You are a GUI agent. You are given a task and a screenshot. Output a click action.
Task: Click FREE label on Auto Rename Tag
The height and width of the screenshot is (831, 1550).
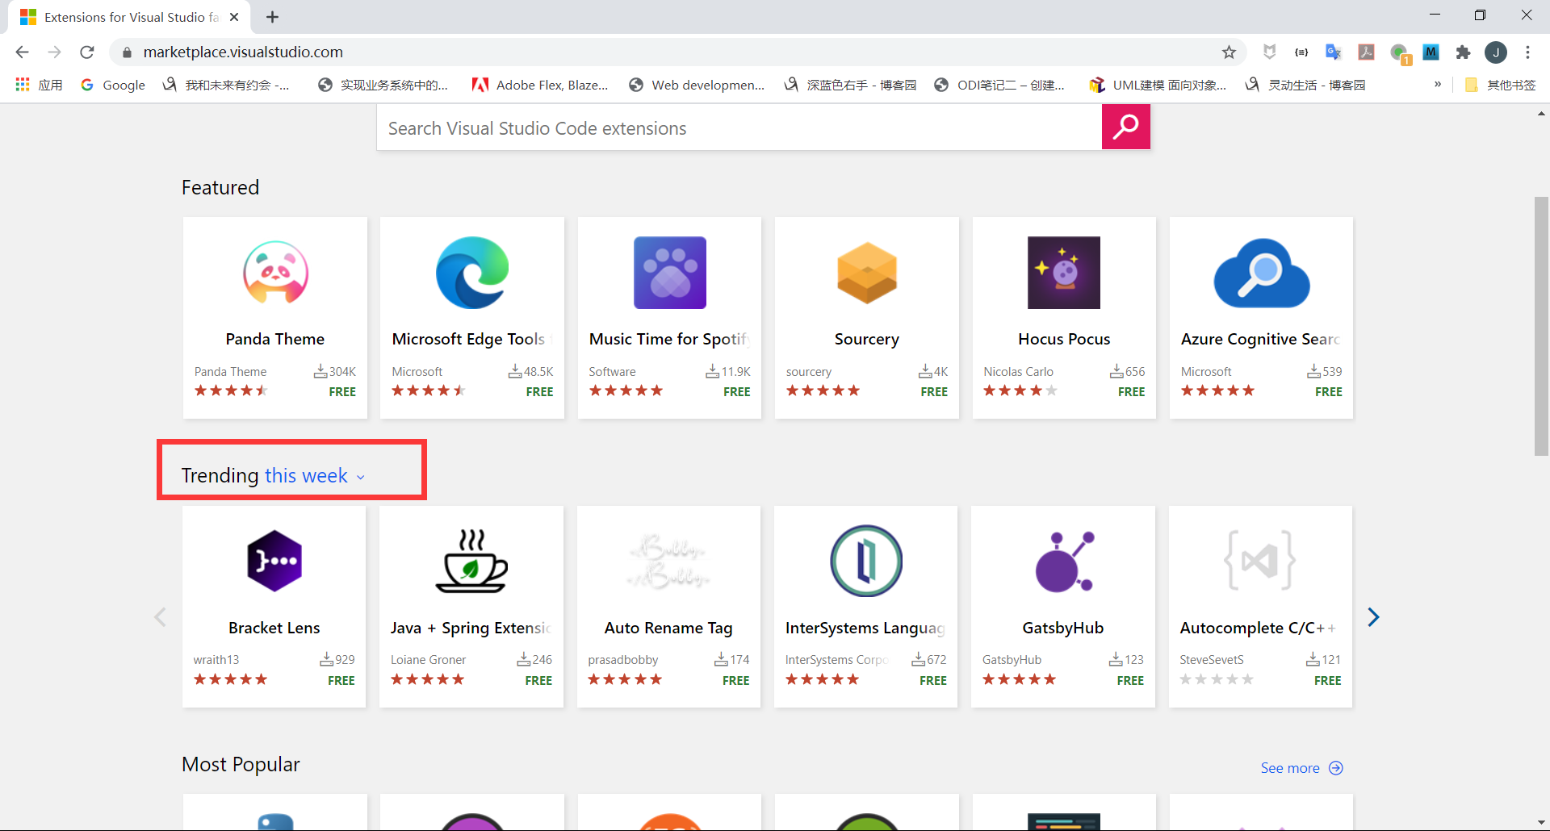click(735, 681)
